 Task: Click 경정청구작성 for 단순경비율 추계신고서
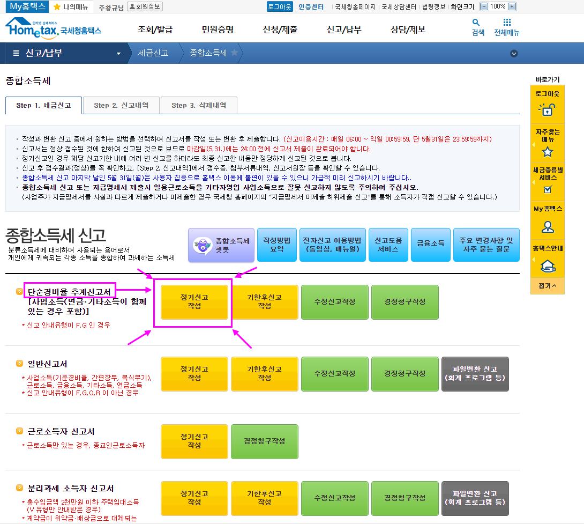tap(405, 302)
